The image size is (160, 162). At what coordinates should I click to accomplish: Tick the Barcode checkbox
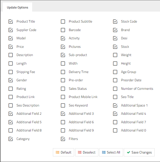click(63, 30)
